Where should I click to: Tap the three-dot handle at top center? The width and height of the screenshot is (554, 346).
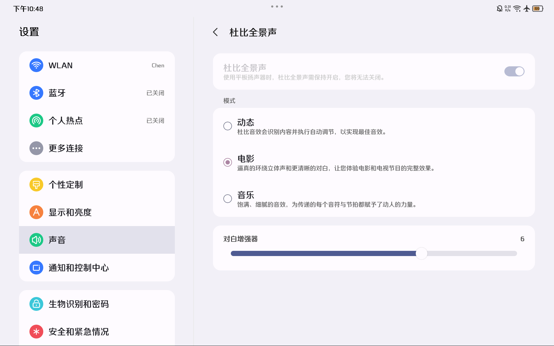(x=277, y=6)
